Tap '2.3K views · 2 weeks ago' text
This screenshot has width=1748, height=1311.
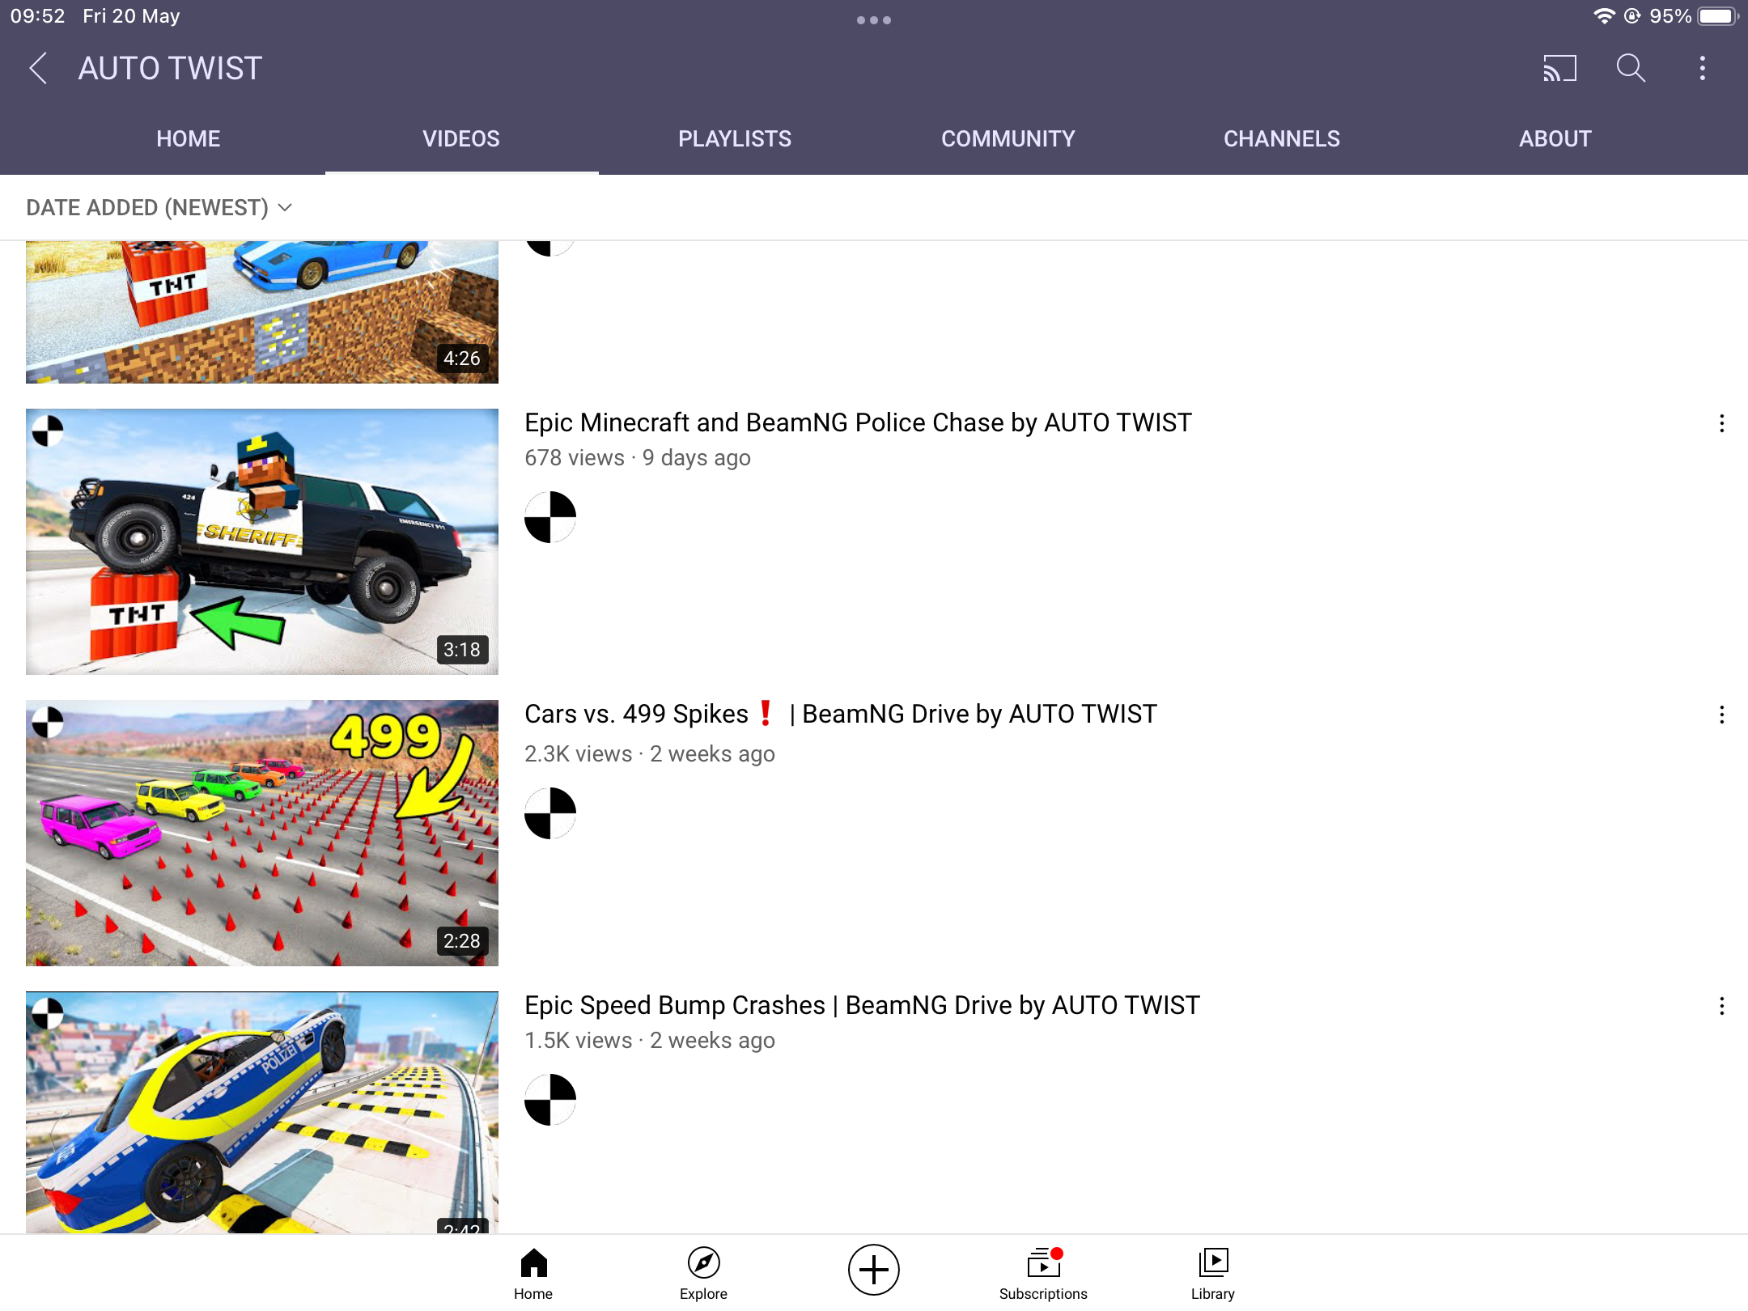(x=650, y=754)
